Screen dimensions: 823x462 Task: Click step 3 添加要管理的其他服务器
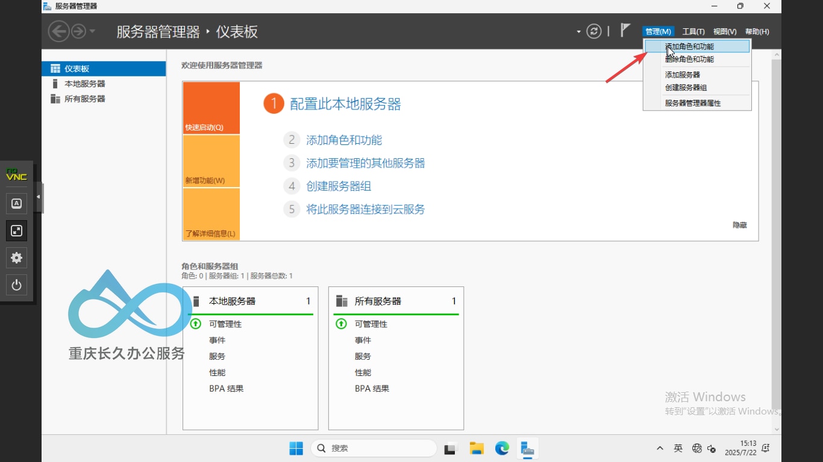point(366,163)
